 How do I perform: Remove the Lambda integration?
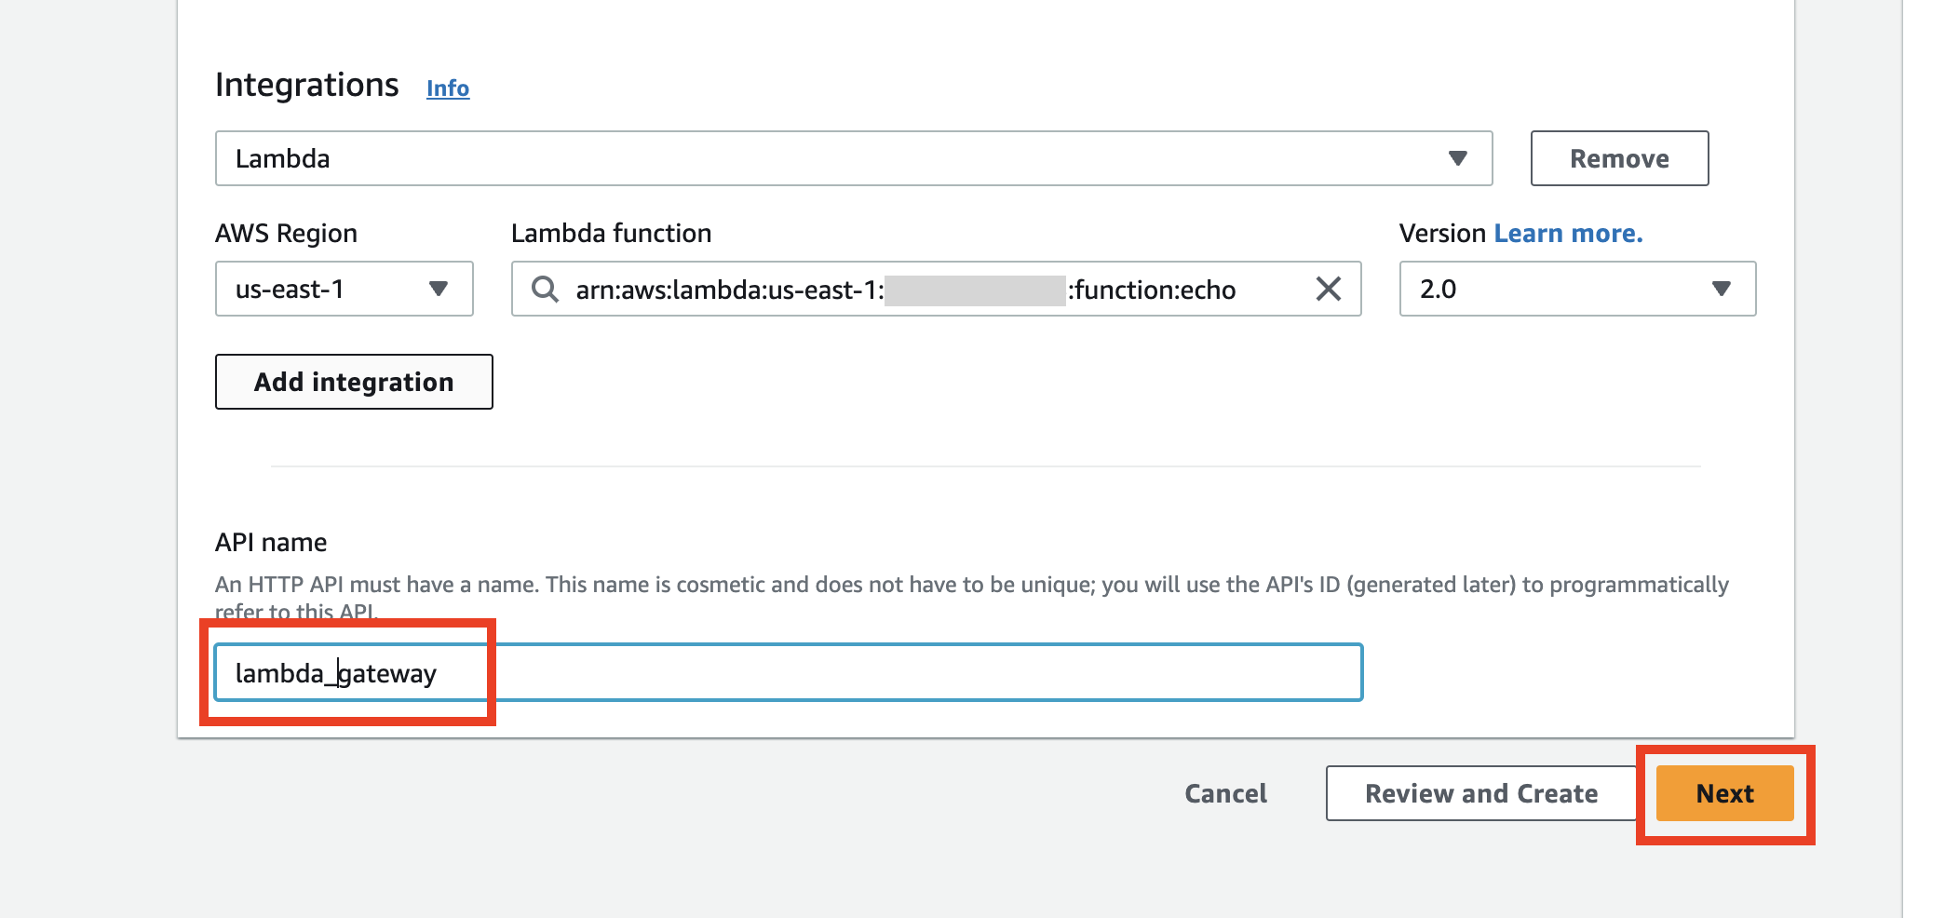1619,158
